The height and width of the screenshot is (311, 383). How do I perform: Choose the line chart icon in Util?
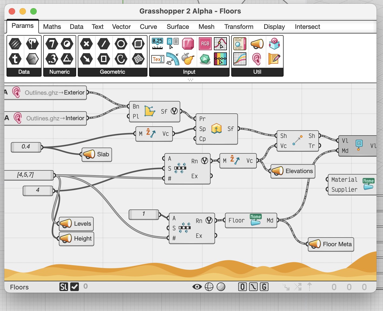click(x=240, y=59)
